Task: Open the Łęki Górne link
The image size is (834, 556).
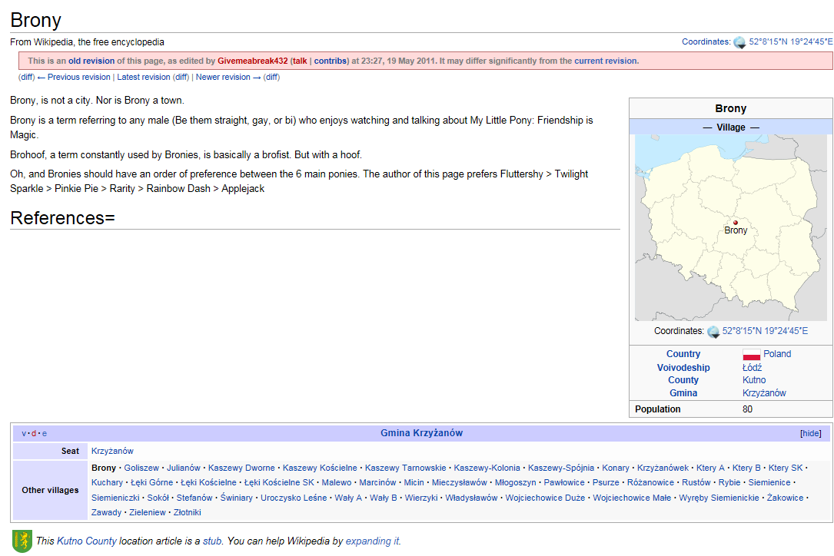Action: click(151, 482)
